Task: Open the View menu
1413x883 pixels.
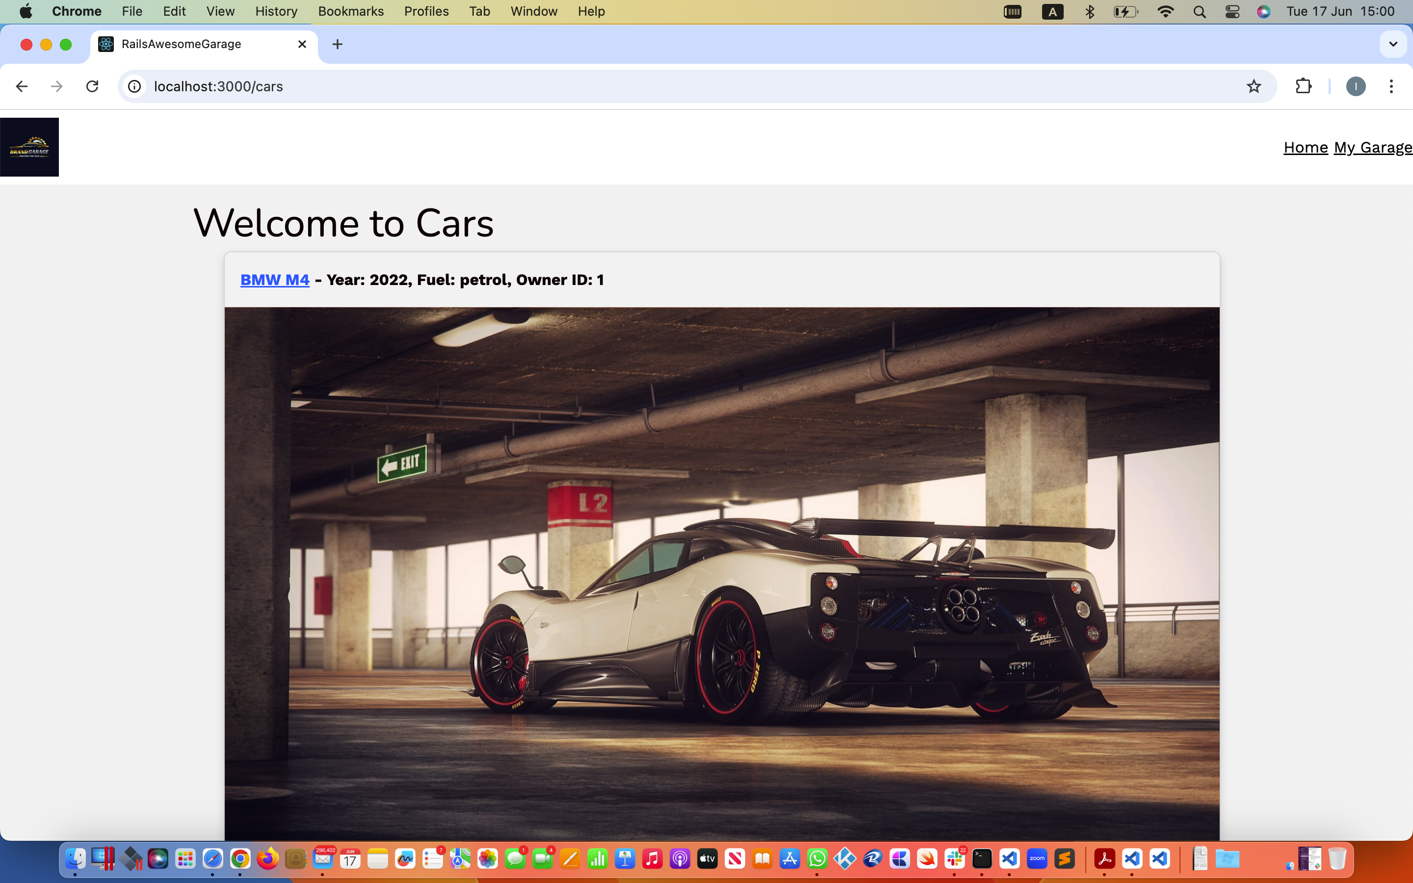Action: click(x=220, y=11)
